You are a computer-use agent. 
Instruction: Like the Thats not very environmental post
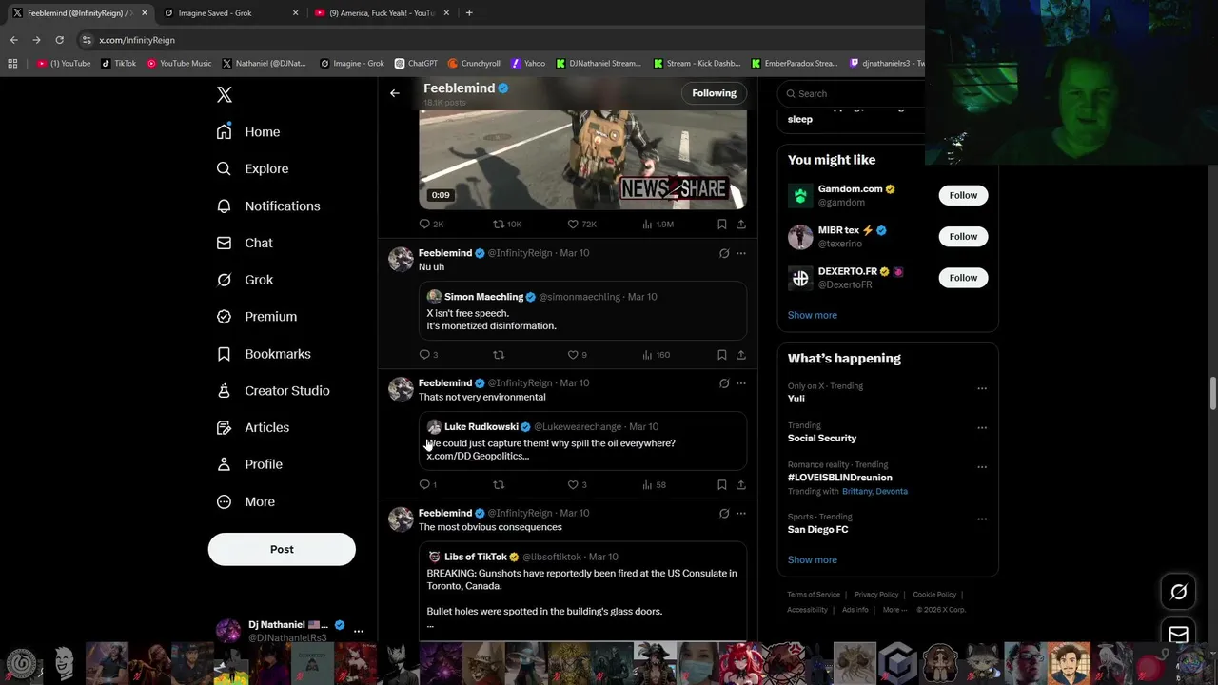pos(577,484)
